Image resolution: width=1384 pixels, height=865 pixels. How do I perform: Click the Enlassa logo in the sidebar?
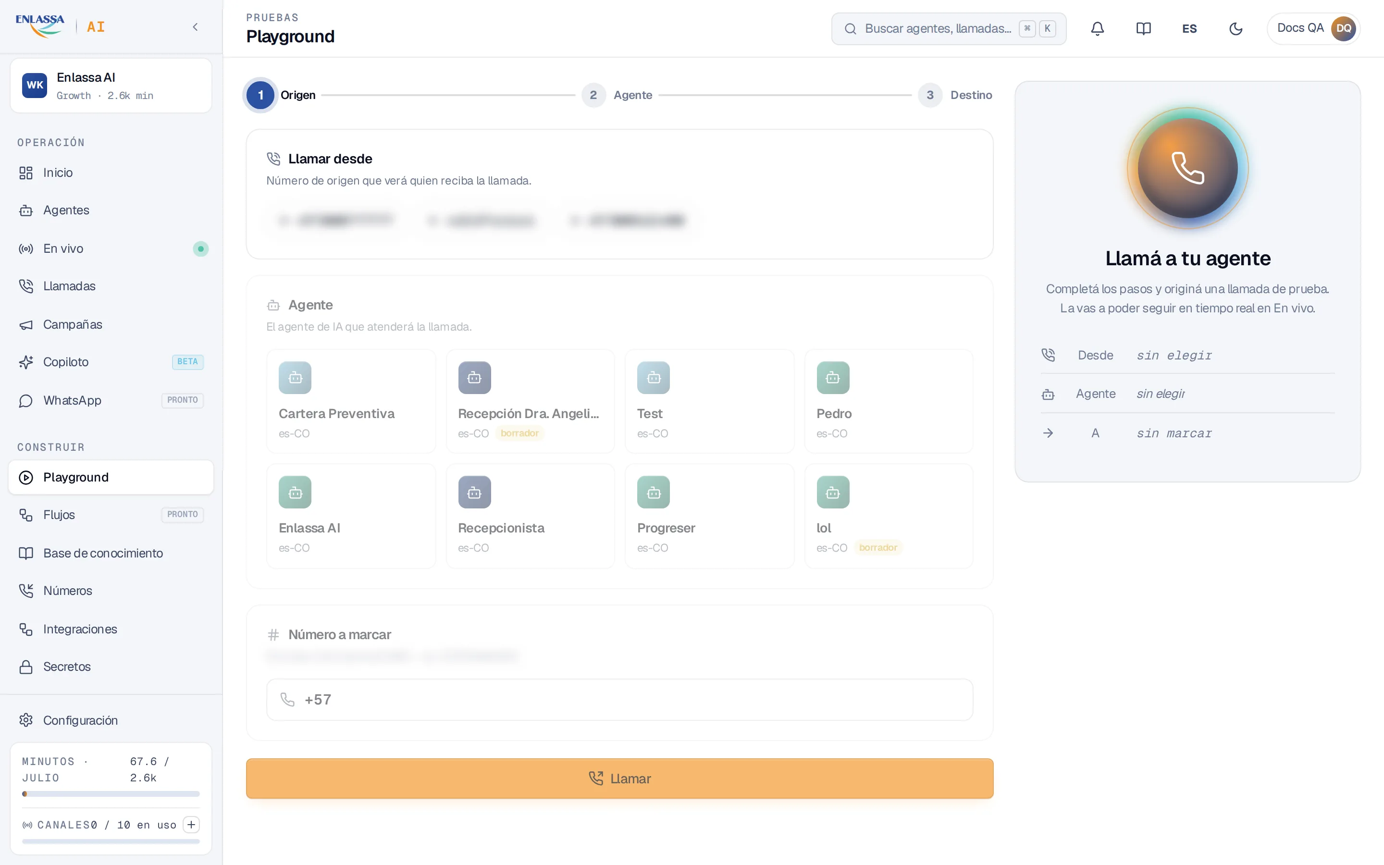40,26
